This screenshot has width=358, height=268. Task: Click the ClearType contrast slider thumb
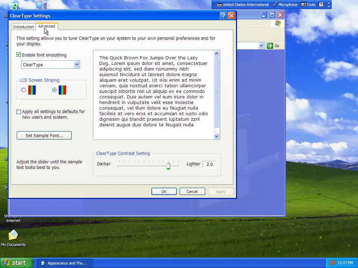point(168,166)
